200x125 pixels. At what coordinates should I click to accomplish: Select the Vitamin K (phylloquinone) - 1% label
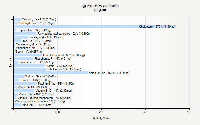(40, 101)
